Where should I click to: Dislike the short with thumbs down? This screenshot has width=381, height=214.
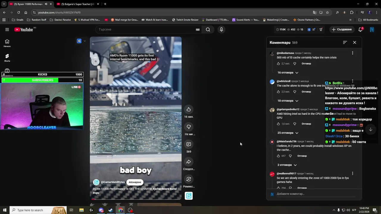pyautogui.click(x=189, y=127)
